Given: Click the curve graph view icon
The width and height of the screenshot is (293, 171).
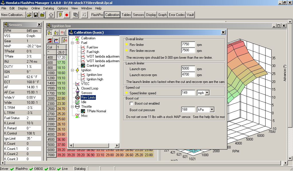Looking at the screenshot, I should tap(56, 40).
